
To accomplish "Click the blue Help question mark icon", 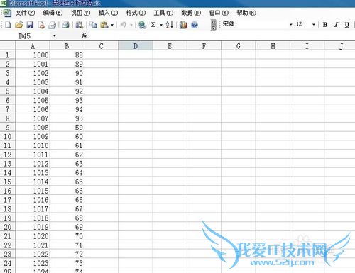I will tap(195, 25).
